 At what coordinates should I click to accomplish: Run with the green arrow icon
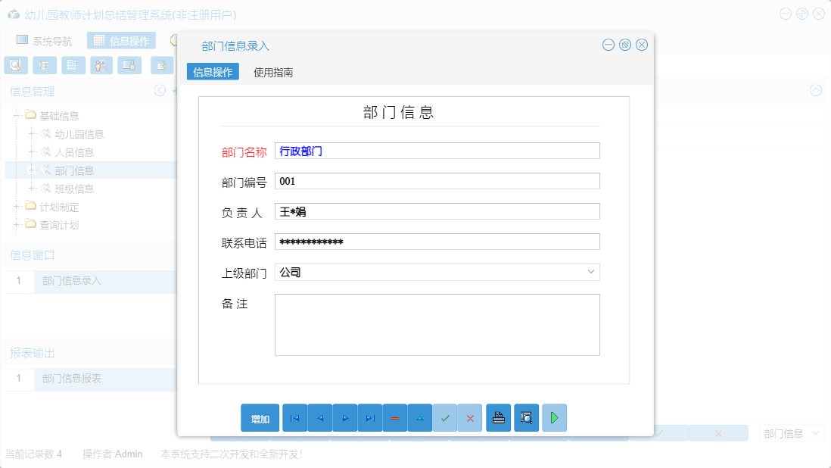pyautogui.click(x=554, y=417)
